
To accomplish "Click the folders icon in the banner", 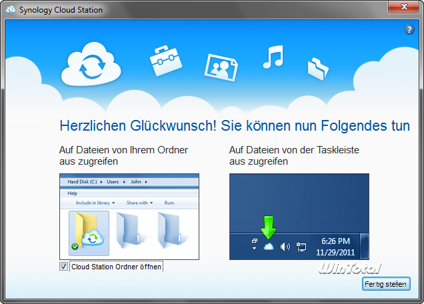I will 318,69.
